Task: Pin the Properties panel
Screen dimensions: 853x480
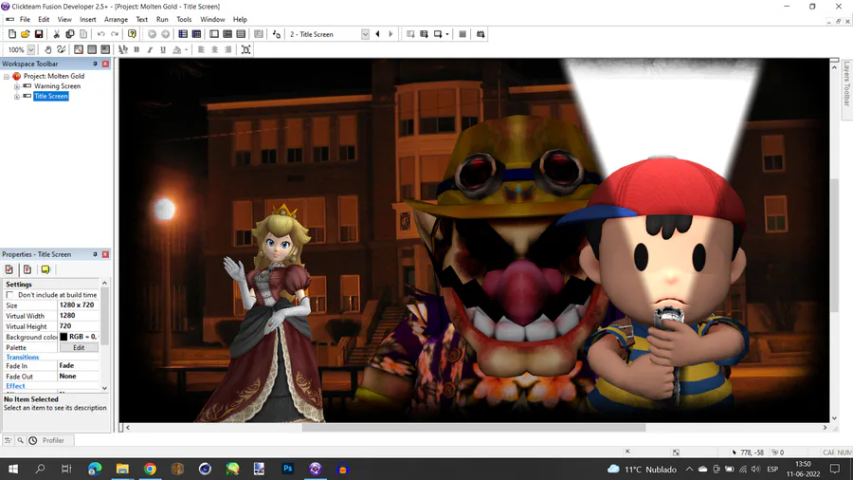Action: pos(95,254)
